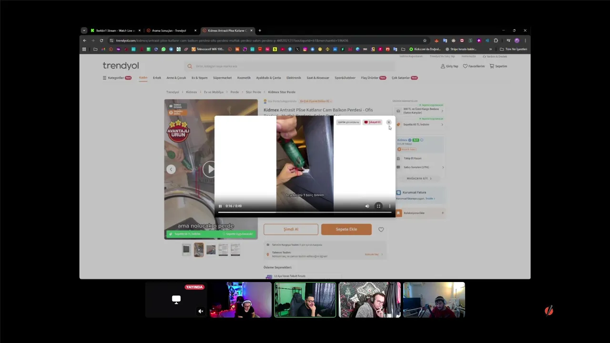Mute the product video volume
This screenshot has width=610, height=343.
coord(367,206)
